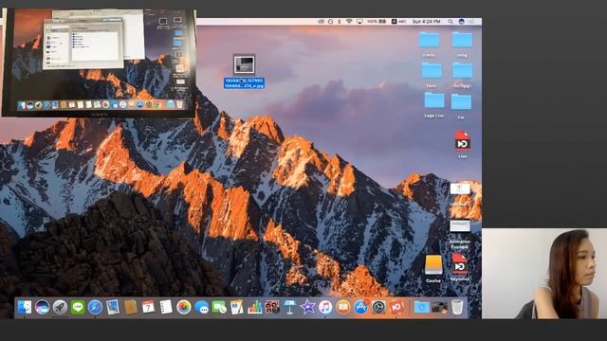The image size is (607, 341).
Task: Open the iBooks app in Dock
Action: 343,307
